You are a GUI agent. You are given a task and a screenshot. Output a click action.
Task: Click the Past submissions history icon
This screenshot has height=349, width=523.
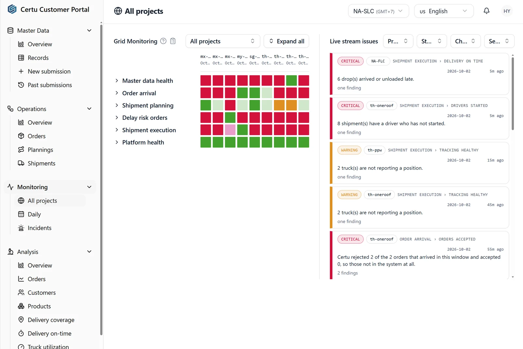21,85
